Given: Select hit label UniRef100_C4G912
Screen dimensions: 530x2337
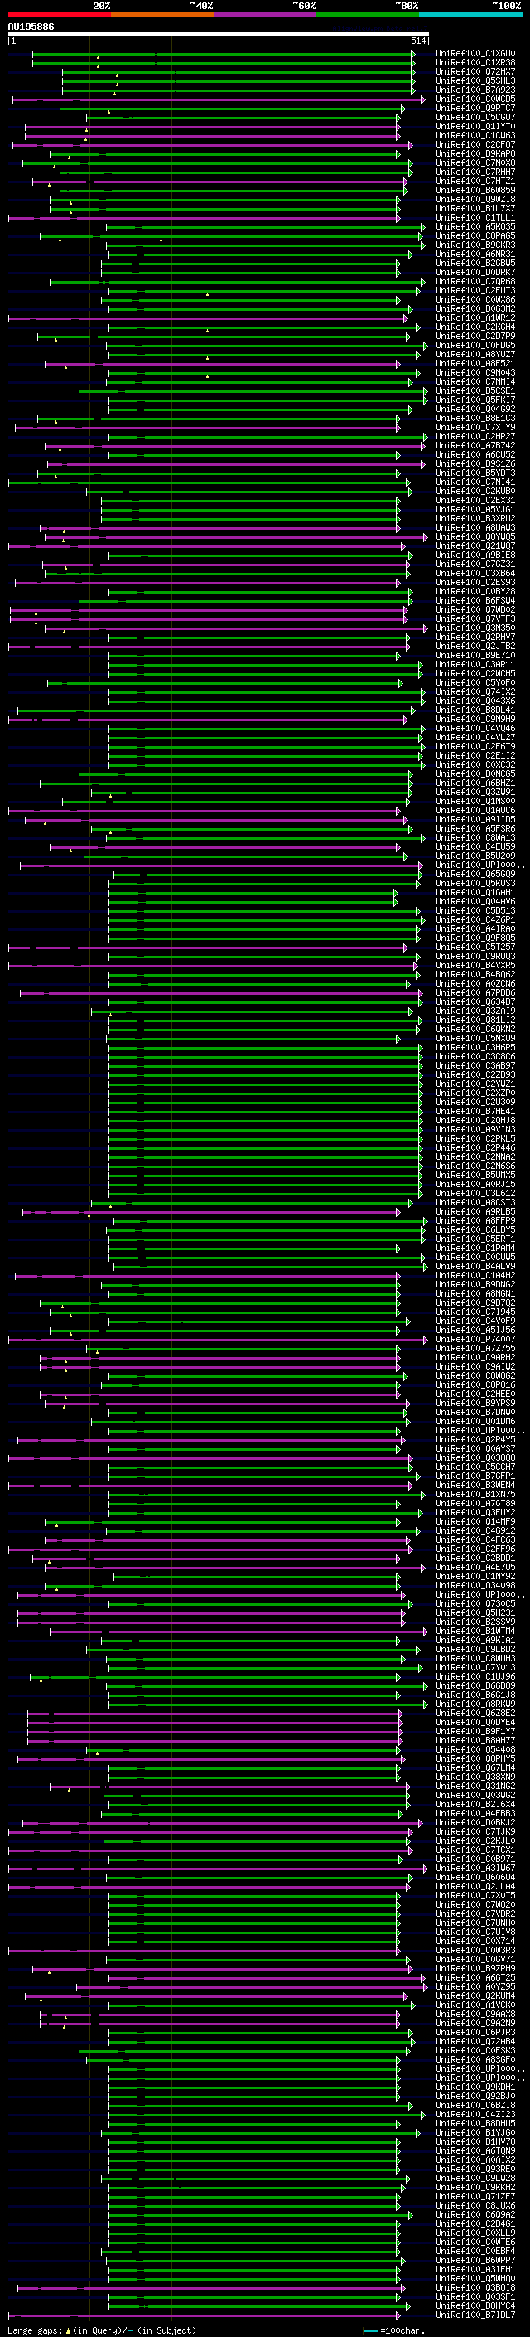Looking at the screenshot, I should [475, 1530].
